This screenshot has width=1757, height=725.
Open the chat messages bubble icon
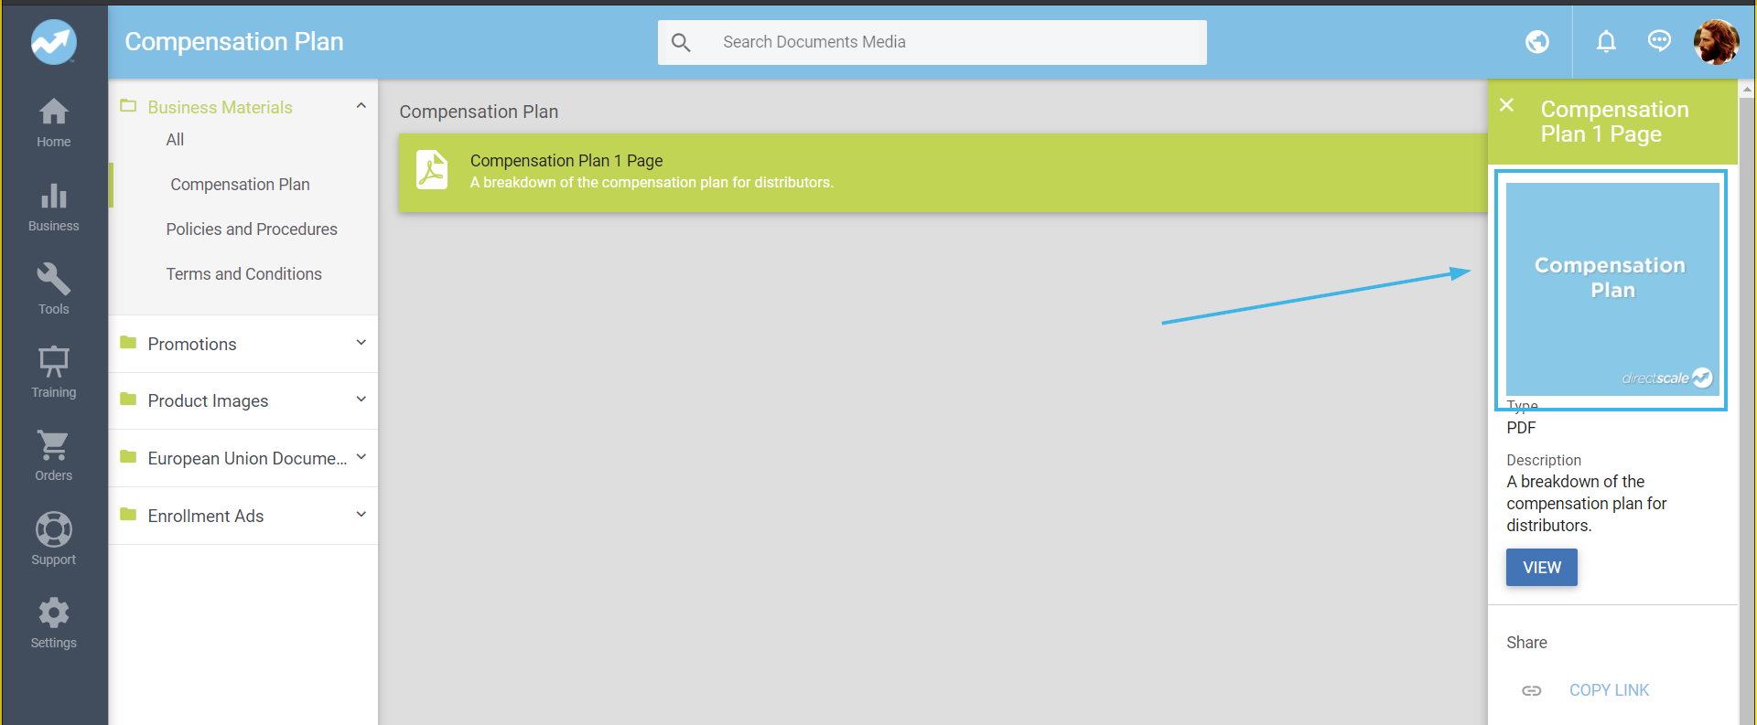pos(1659,42)
